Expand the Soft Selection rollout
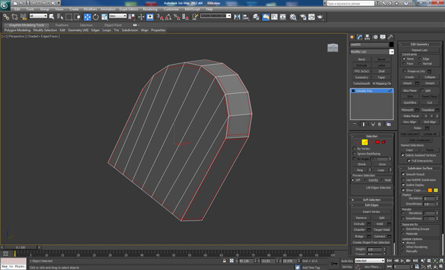 [371, 200]
